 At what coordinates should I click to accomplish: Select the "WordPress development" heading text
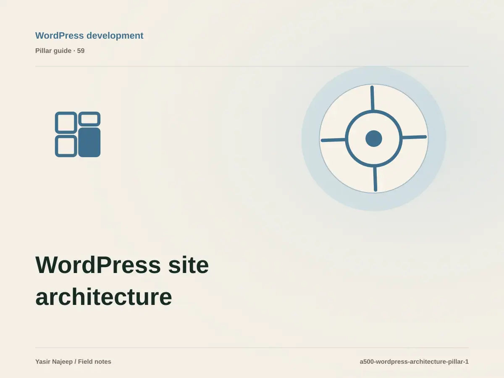pos(89,36)
